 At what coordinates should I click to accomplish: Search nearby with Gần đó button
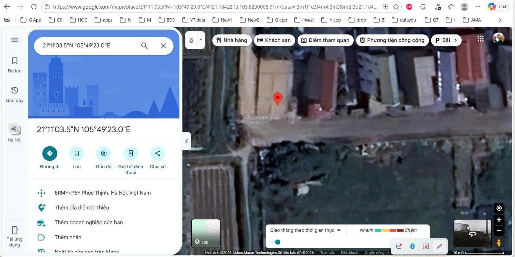coord(104,157)
